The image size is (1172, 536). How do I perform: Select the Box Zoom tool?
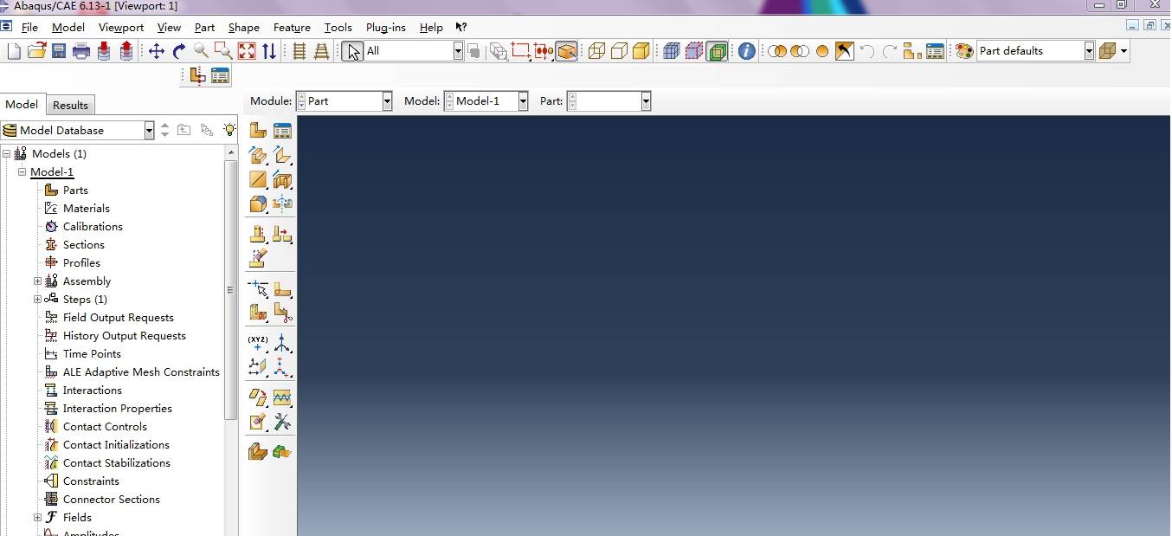[223, 51]
